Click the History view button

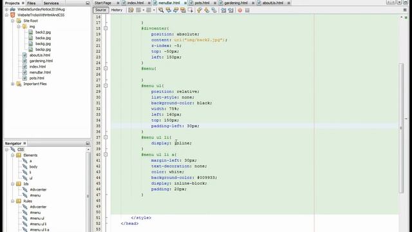[x=117, y=10]
